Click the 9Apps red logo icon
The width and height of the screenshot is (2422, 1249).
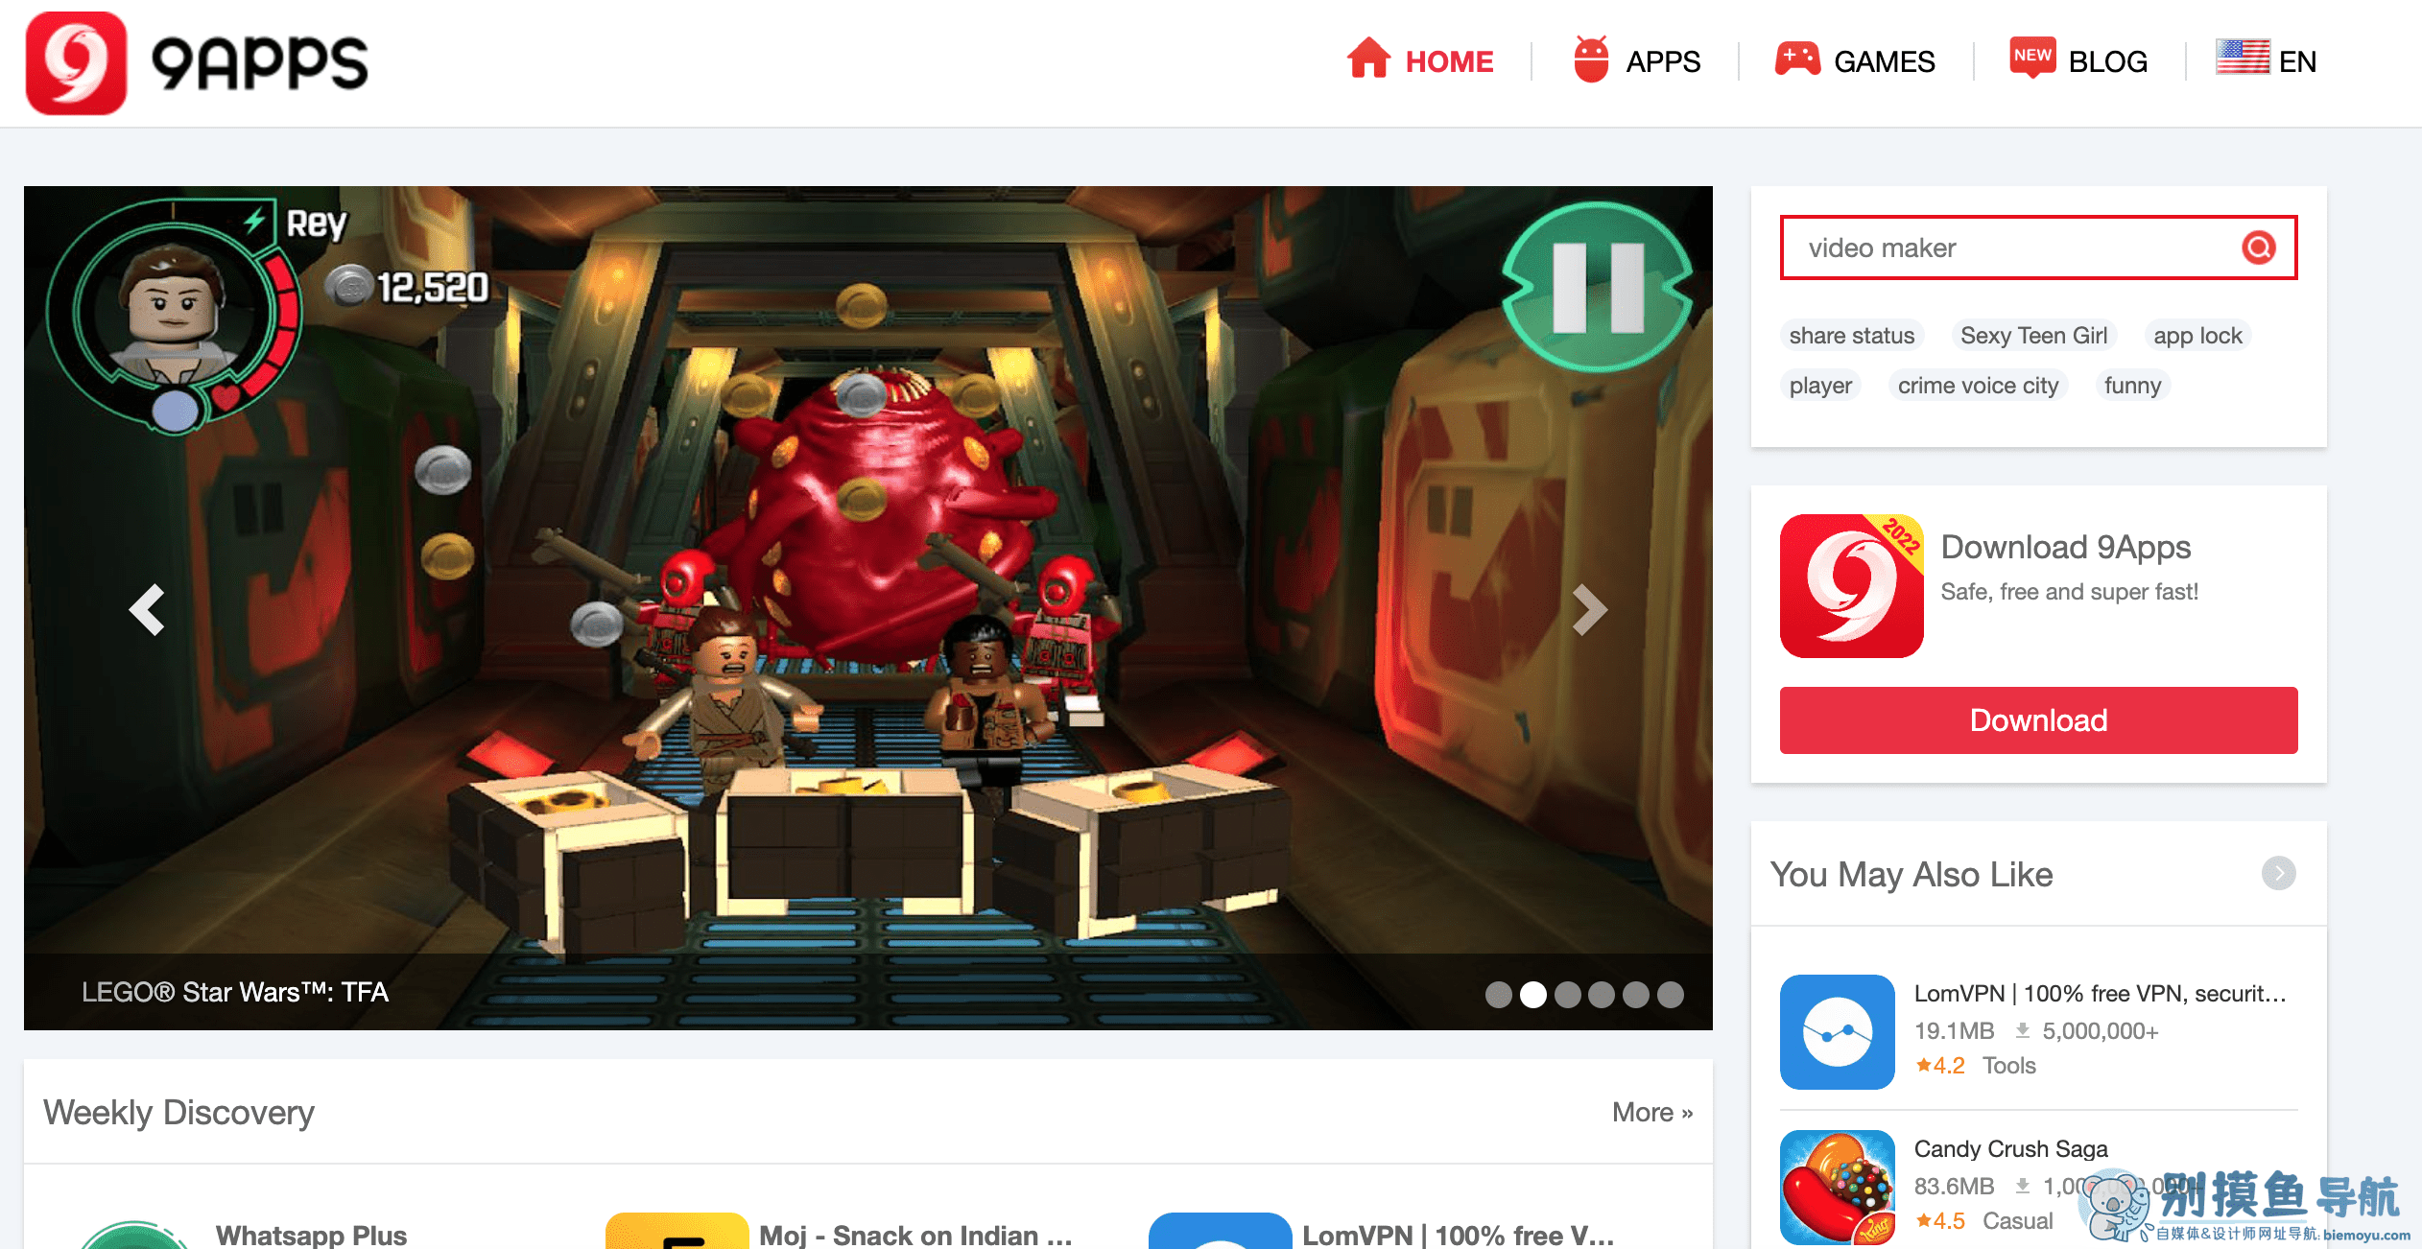pos(76,63)
